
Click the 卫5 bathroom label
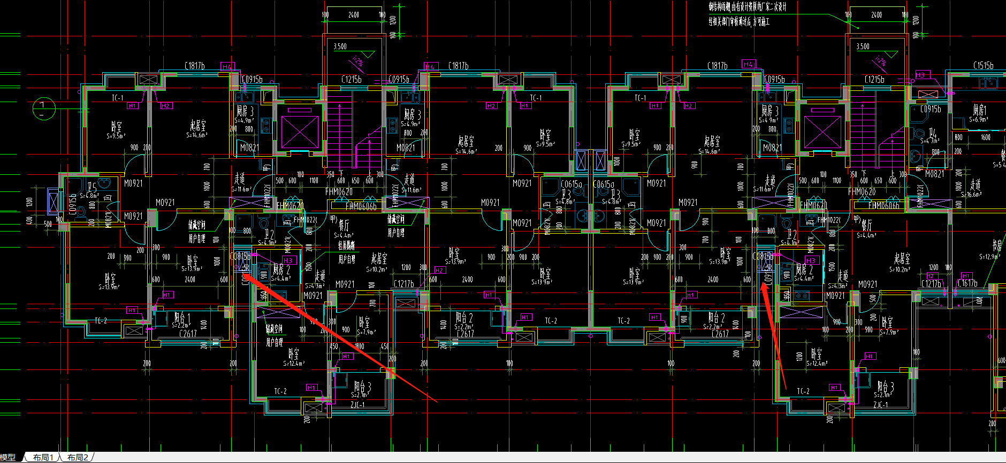(92, 188)
